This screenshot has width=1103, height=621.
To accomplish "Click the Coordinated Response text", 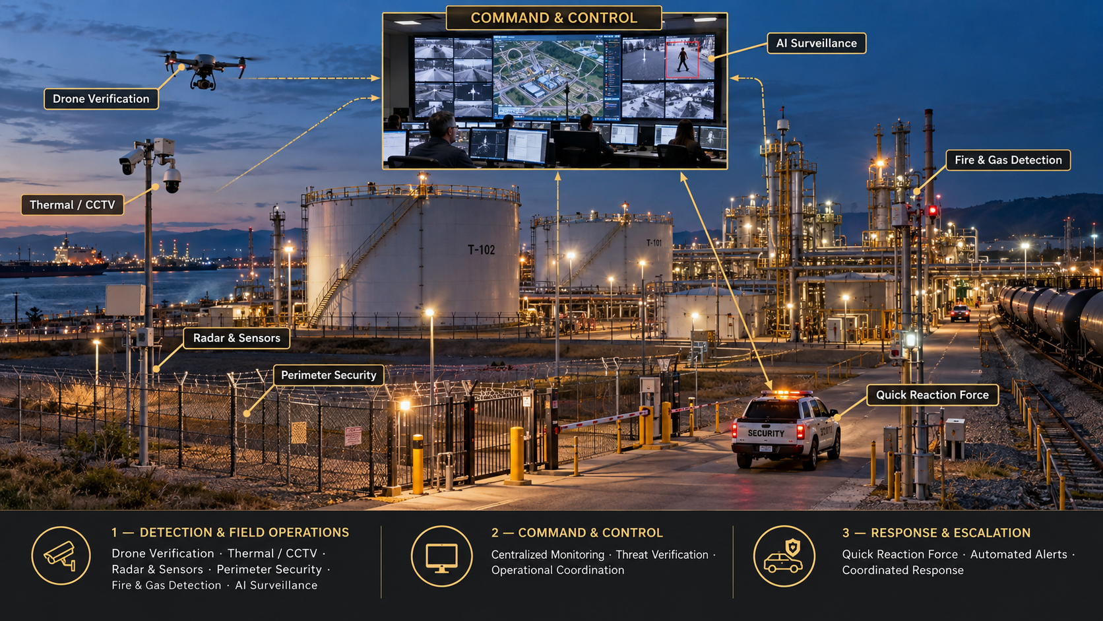I will tap(902, 570).
